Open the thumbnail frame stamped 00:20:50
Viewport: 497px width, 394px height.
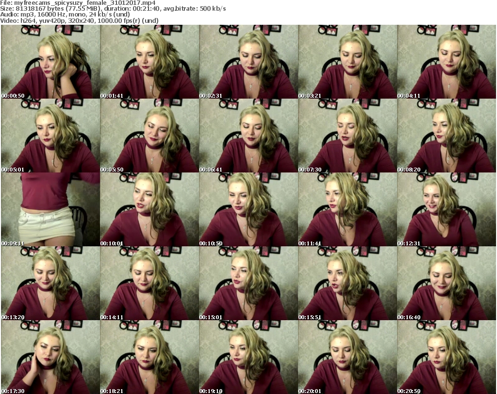(447, 357)
